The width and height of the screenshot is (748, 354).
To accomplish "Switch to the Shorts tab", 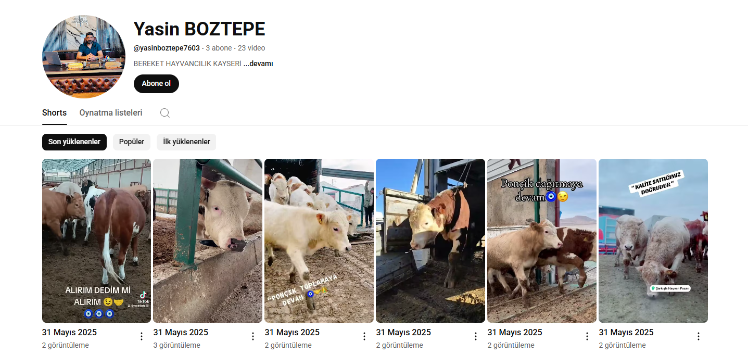I will (x=55, y=113).
